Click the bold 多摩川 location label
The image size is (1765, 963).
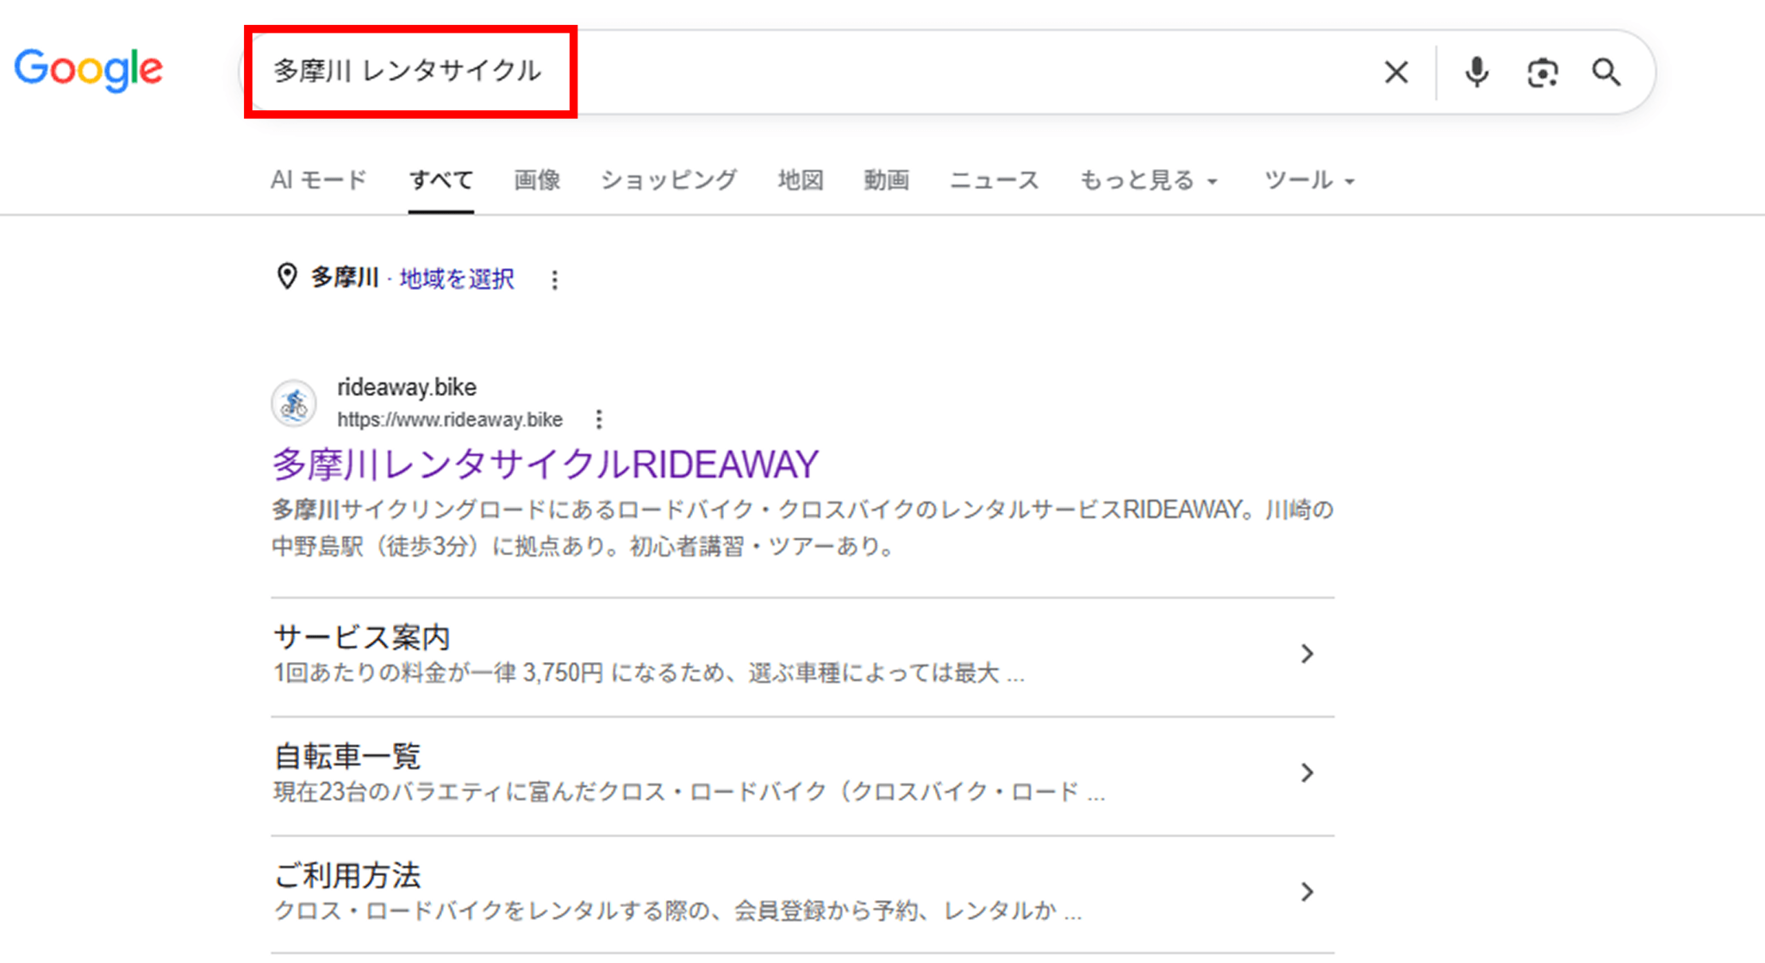[345, 278]
